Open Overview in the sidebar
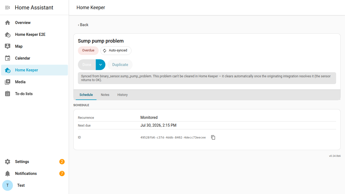 [34, 23]
